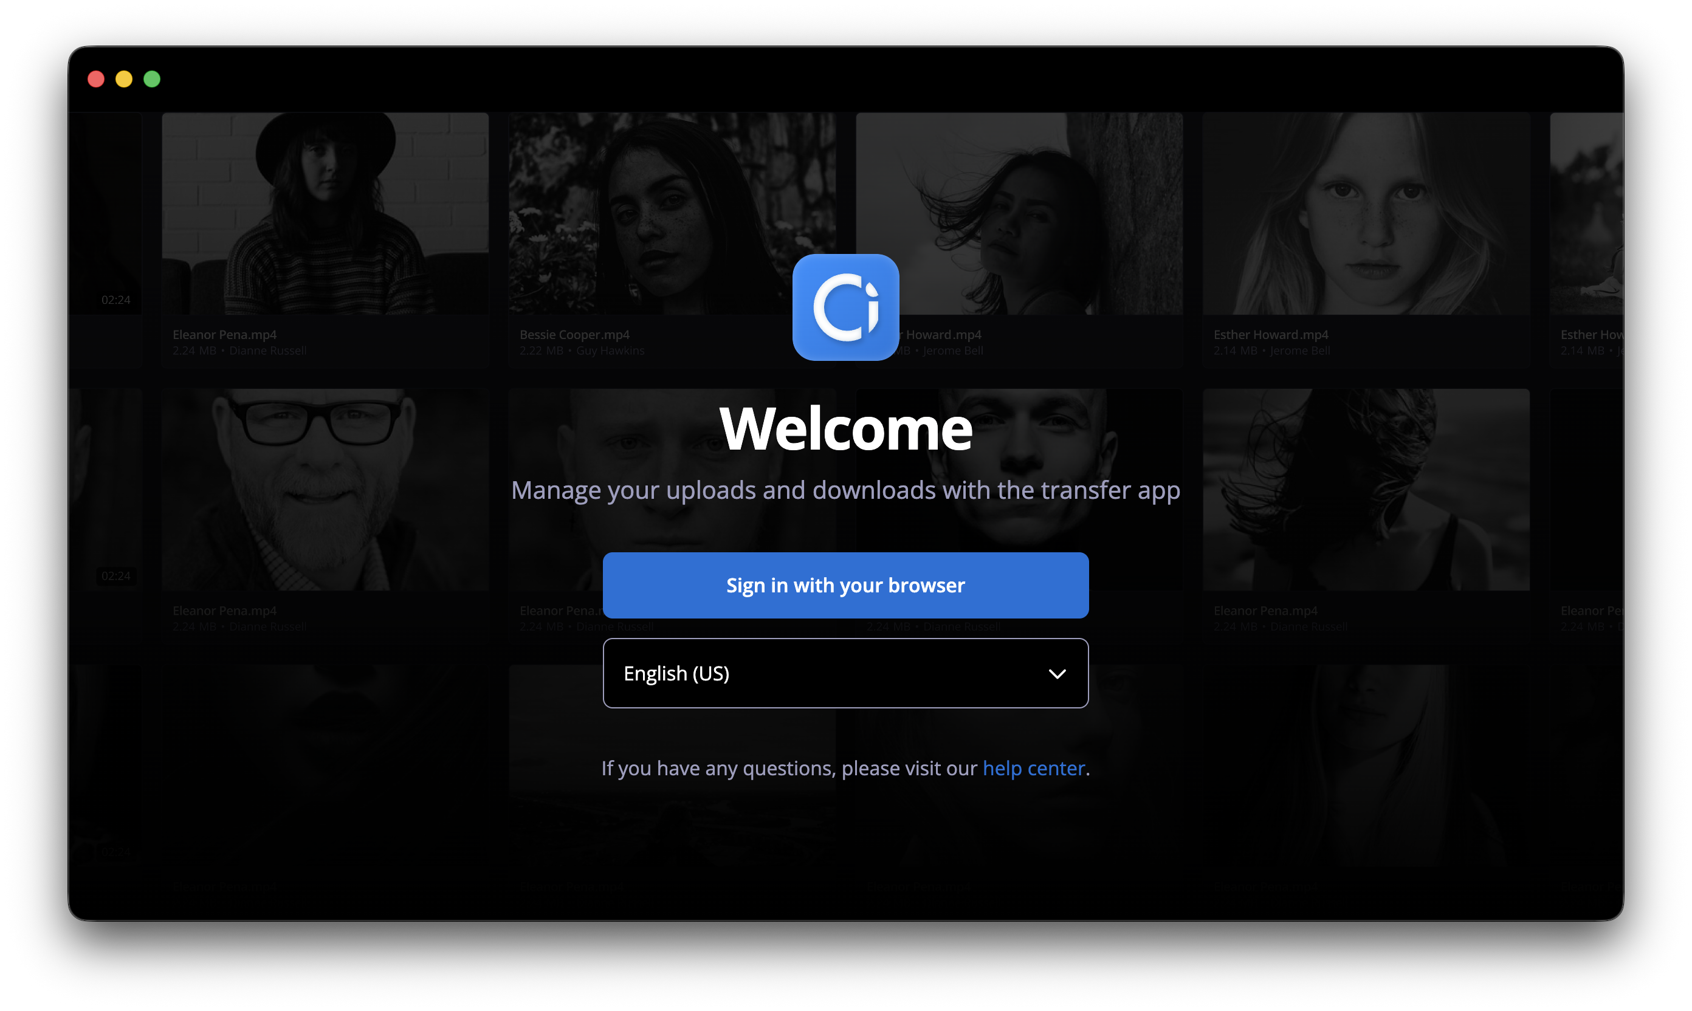Screen dimensions: 1692x1011
Task: Open second-row woman with windswept hair thumbnail
Action: pyautogui.click(x=1366, y=489)
